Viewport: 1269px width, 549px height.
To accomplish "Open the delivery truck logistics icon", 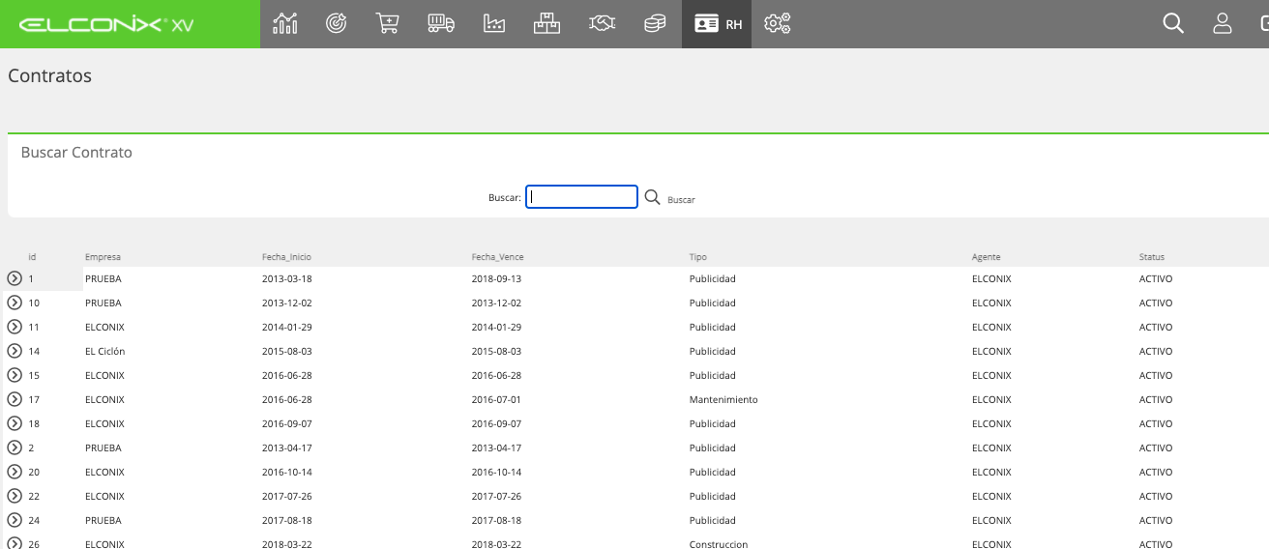I will click(x=441, y=24).
